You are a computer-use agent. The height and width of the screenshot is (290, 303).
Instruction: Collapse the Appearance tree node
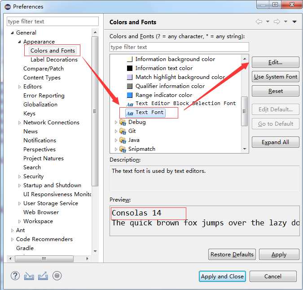click(x=19, y=42)
